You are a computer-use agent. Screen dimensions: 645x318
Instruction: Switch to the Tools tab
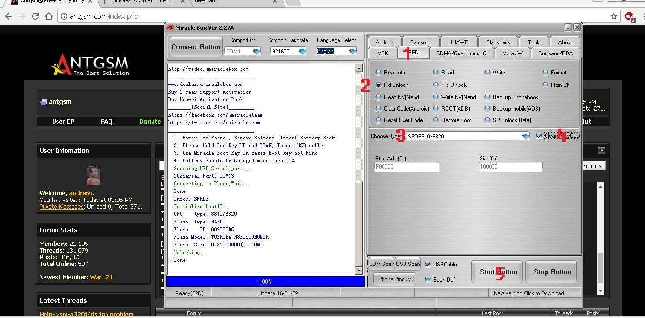pyautogui.click(x=534, y=42)
